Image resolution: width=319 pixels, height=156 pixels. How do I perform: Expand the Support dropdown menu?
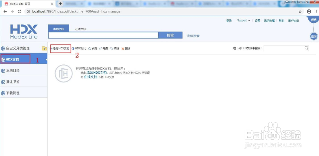pos(243,21)
